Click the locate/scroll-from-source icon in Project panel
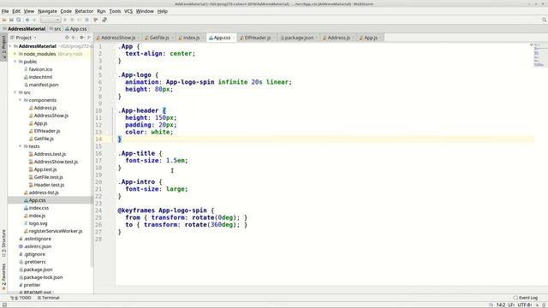 tap(67, 38)
